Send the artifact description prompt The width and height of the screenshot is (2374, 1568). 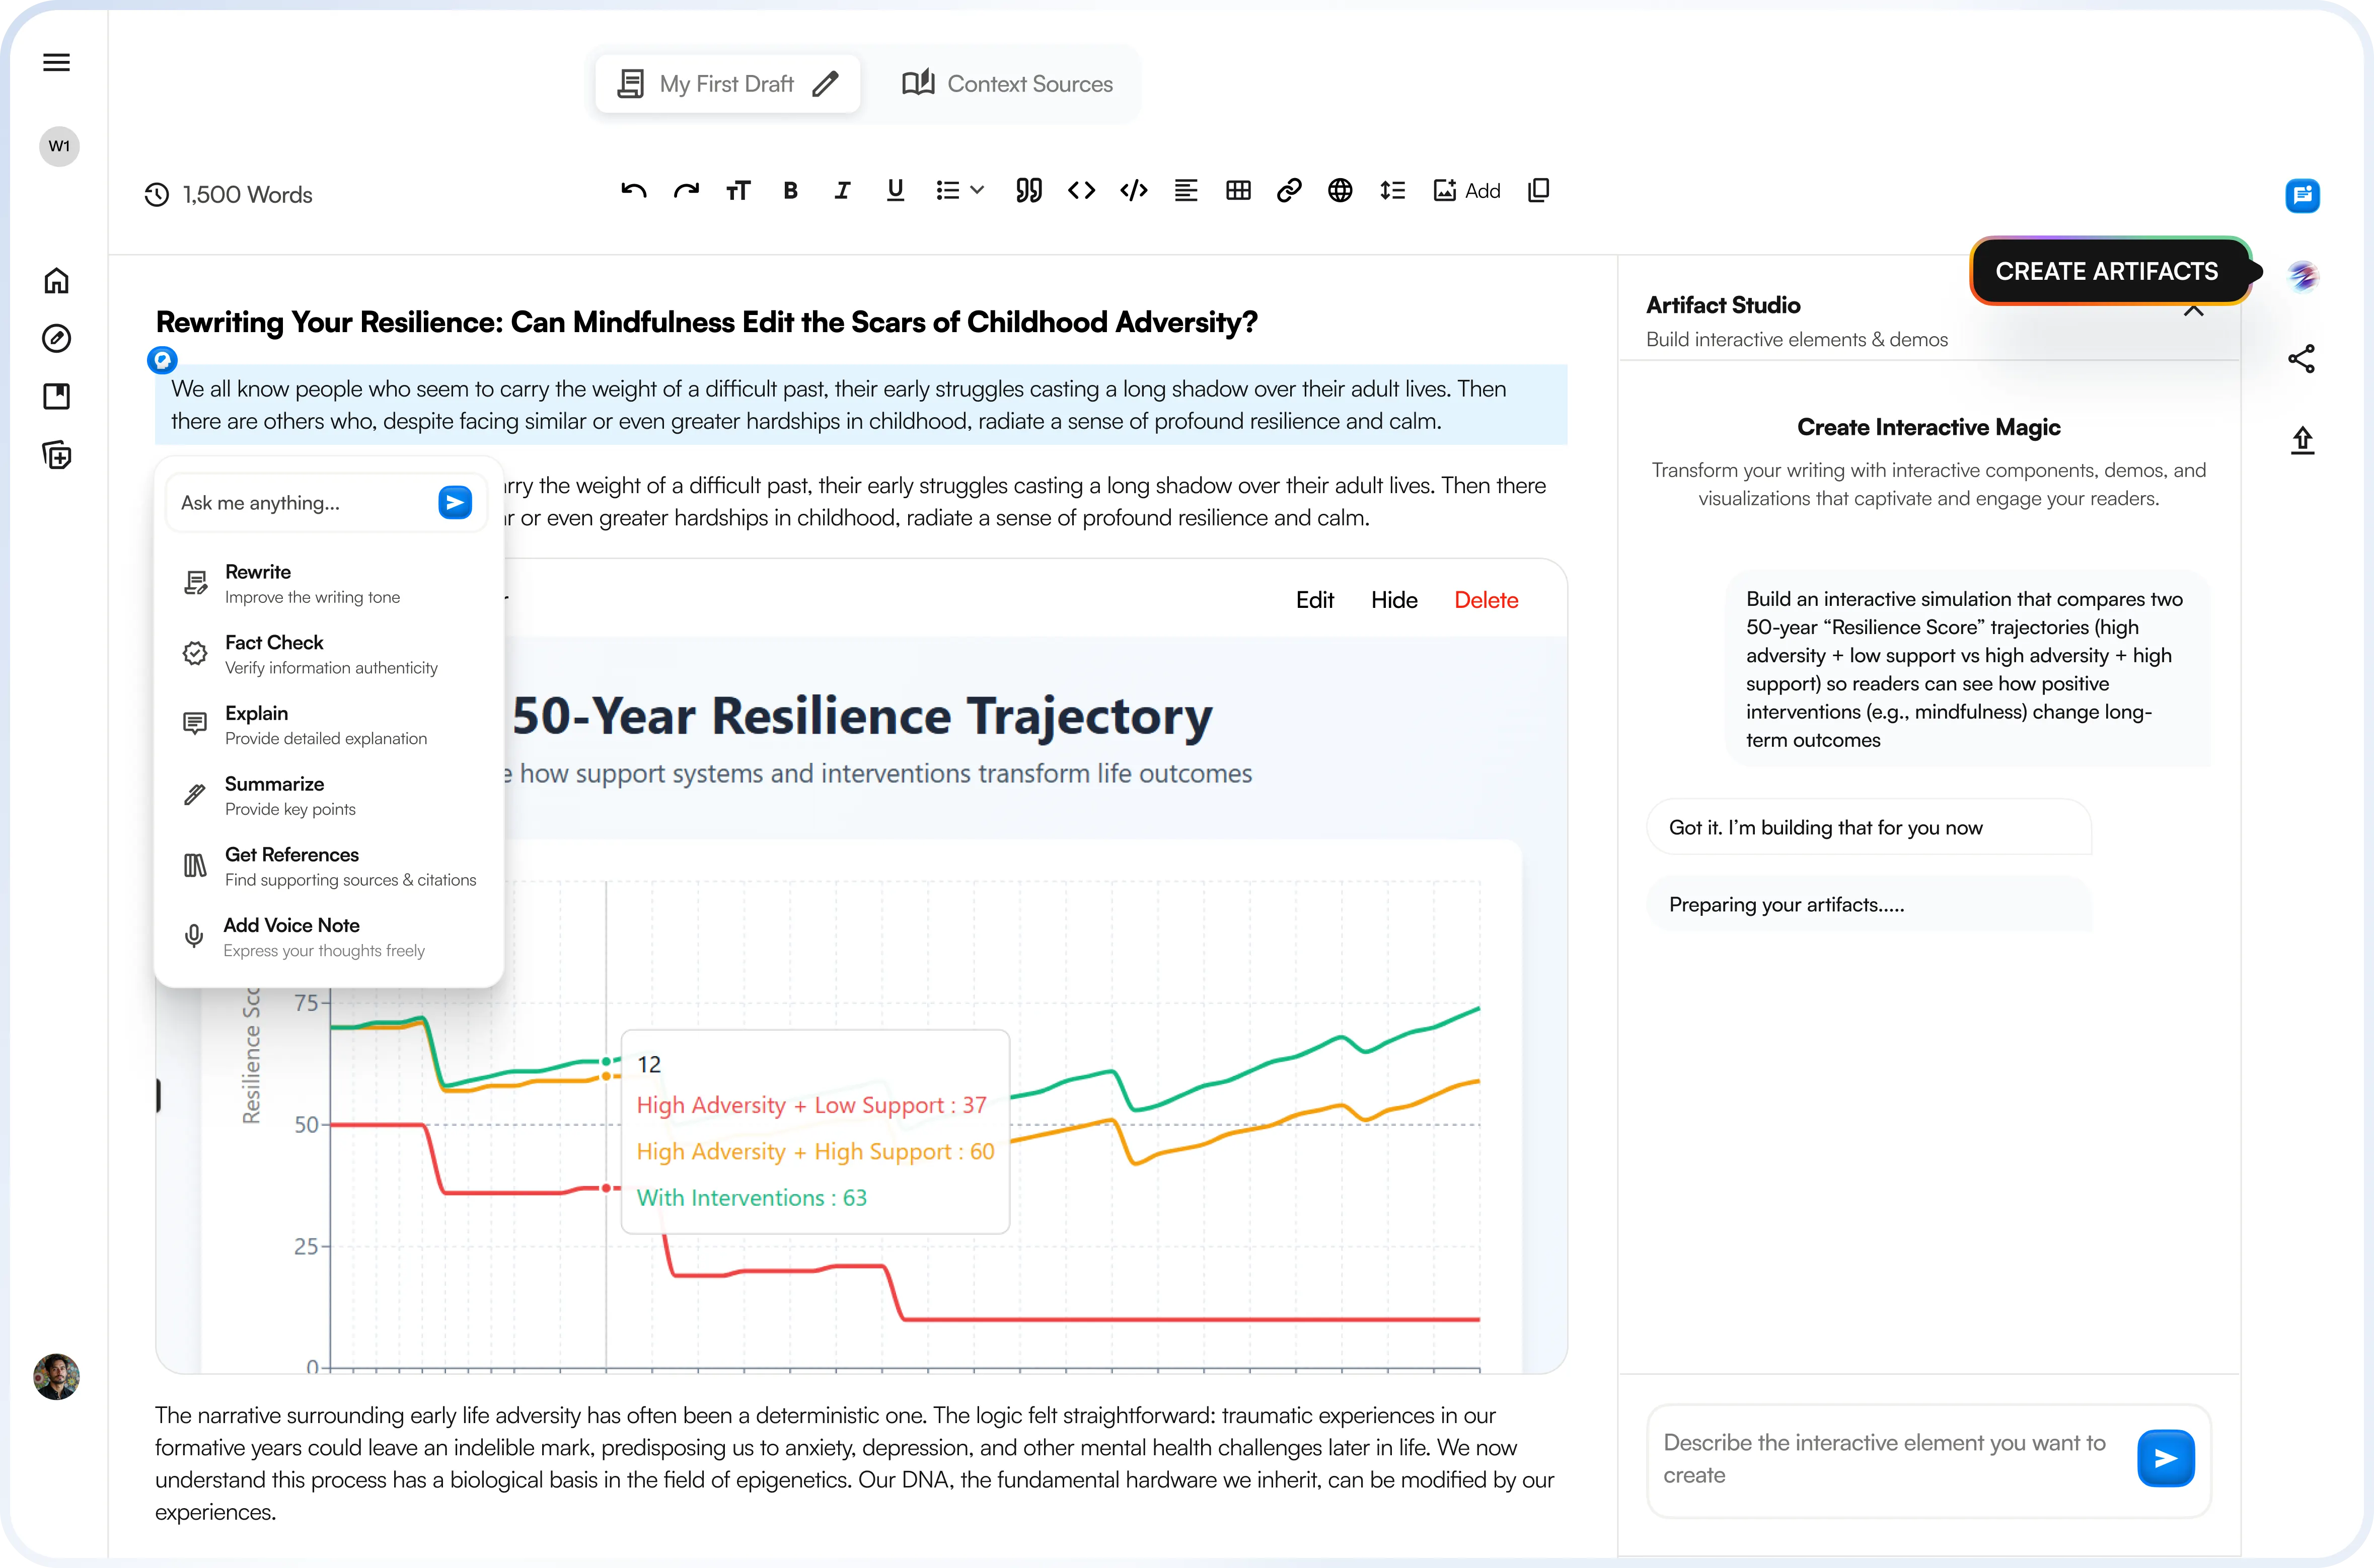[2165, 1458]
